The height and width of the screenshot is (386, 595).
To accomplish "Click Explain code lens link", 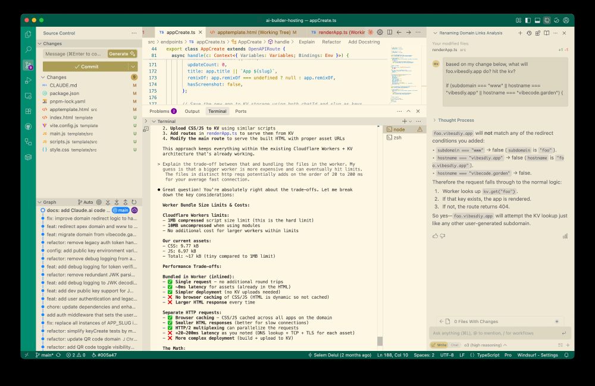I will pyautogui.click(x=306, y=42).
